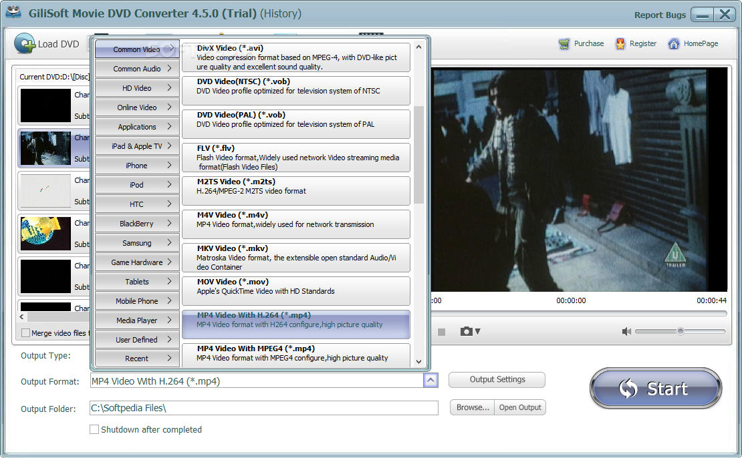Screen dimensions: 742x458
Task: Click the Report Bugs link
Action: pyautogui.click(x=660, y=15)
